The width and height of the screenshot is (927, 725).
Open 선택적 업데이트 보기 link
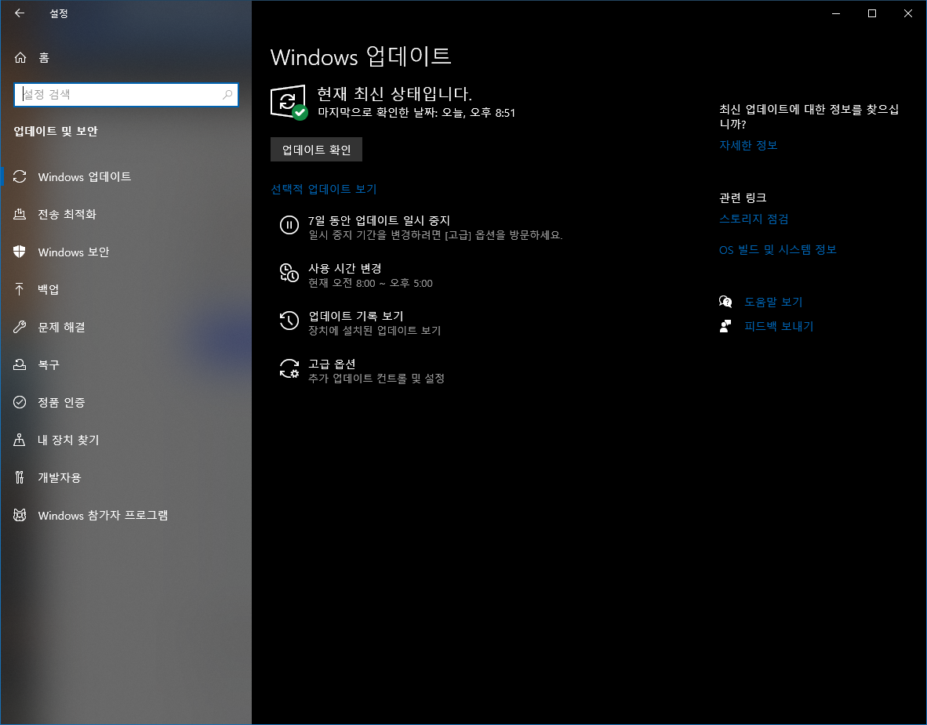[323, 189]
